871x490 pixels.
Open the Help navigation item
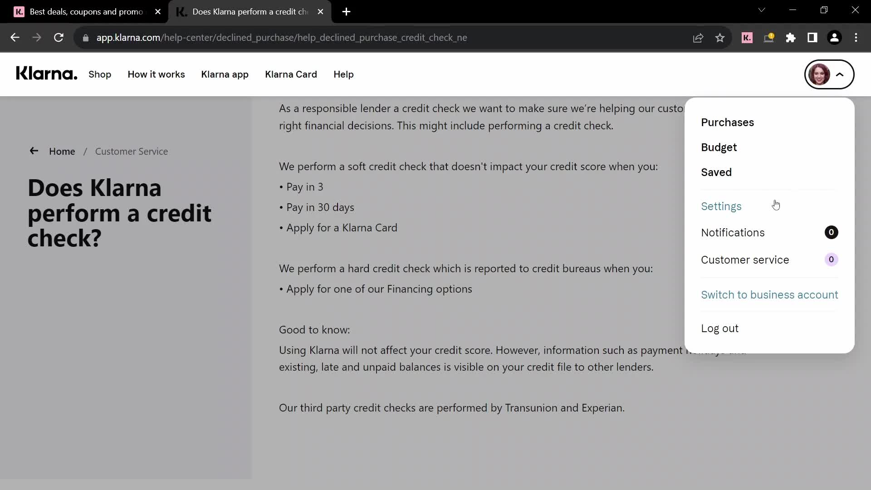click(x=343, y=74)
